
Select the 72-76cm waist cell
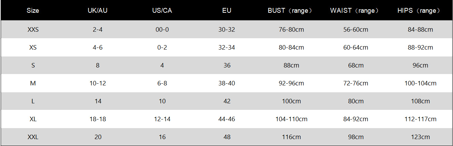coord(356,83)
